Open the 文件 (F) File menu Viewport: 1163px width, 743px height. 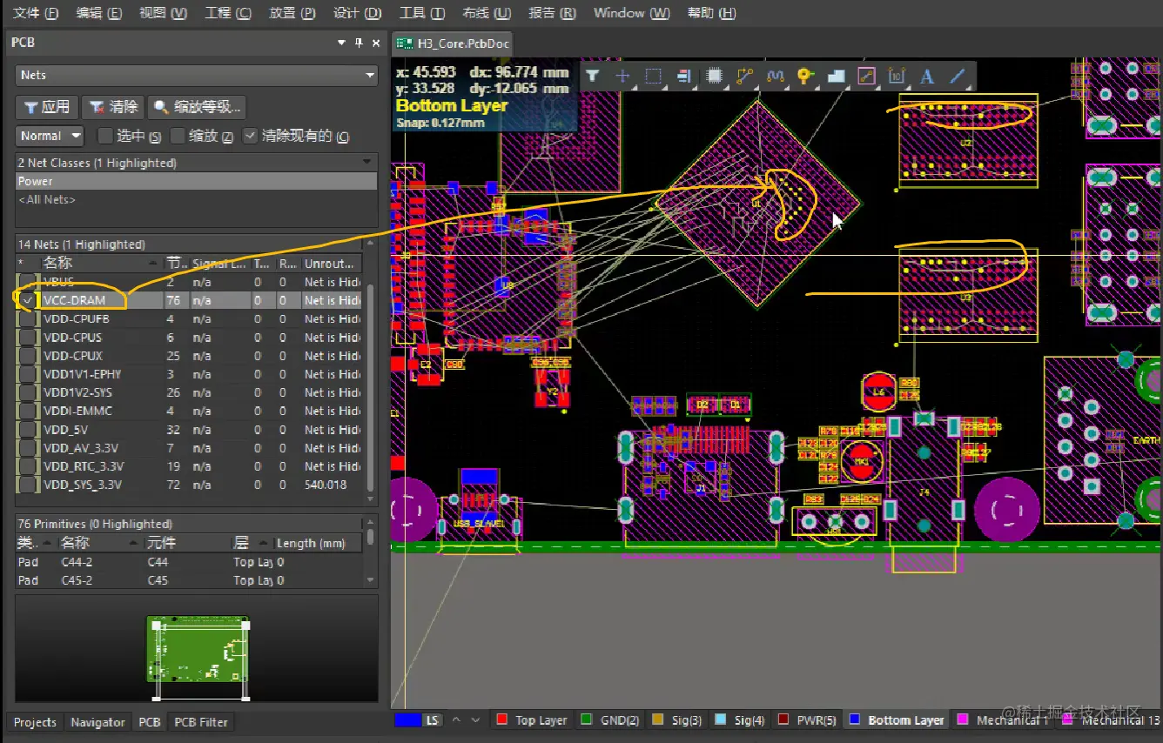(36, 13)
